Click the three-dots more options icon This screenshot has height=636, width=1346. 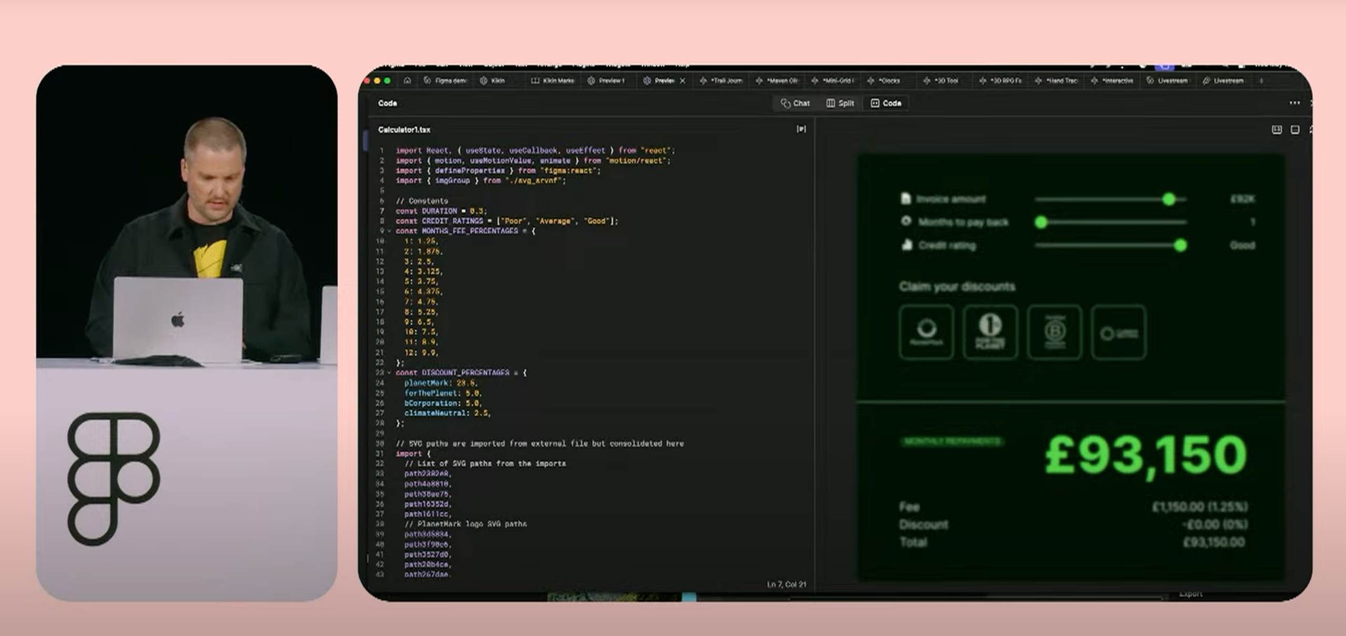click(x=1294, y=103)
